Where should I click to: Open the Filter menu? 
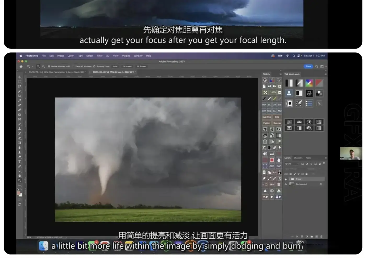(100, 56)
